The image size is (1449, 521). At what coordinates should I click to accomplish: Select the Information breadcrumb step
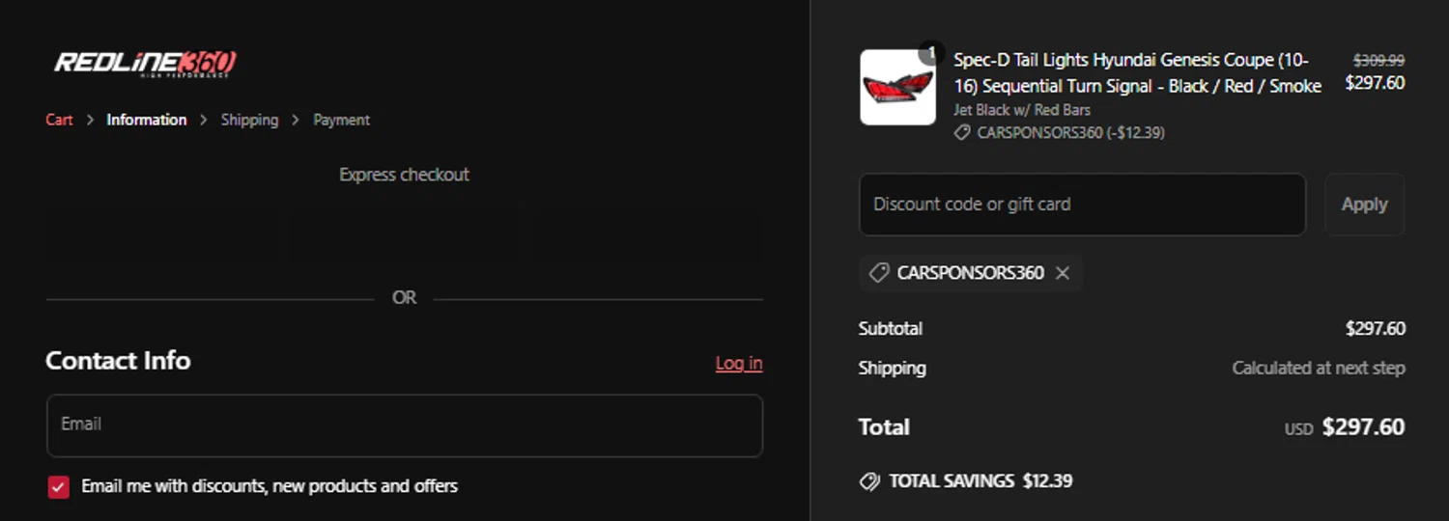[147, 120]
